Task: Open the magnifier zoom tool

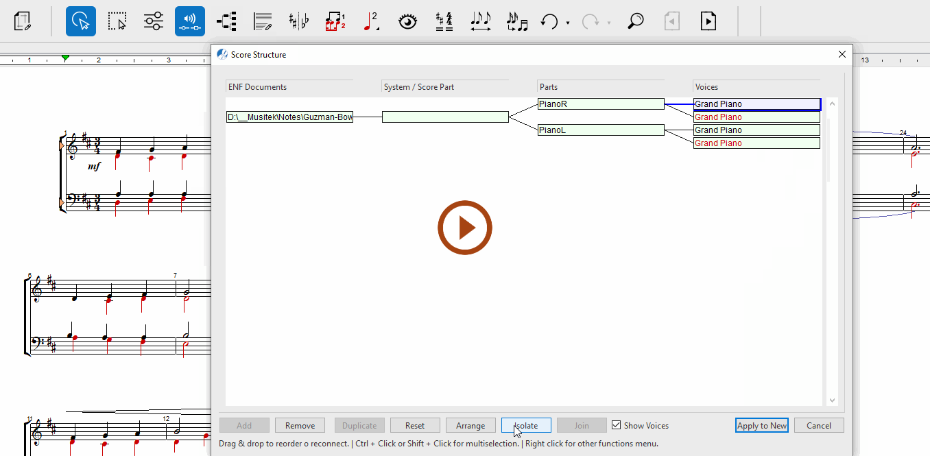Action: point(636,21)
